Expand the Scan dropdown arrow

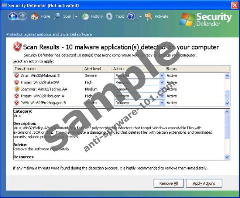tap(76, 17)
